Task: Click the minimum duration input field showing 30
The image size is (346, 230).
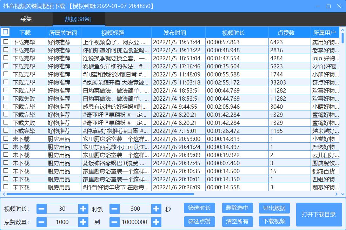Action: pyautogui.click(x=62, y=209)
